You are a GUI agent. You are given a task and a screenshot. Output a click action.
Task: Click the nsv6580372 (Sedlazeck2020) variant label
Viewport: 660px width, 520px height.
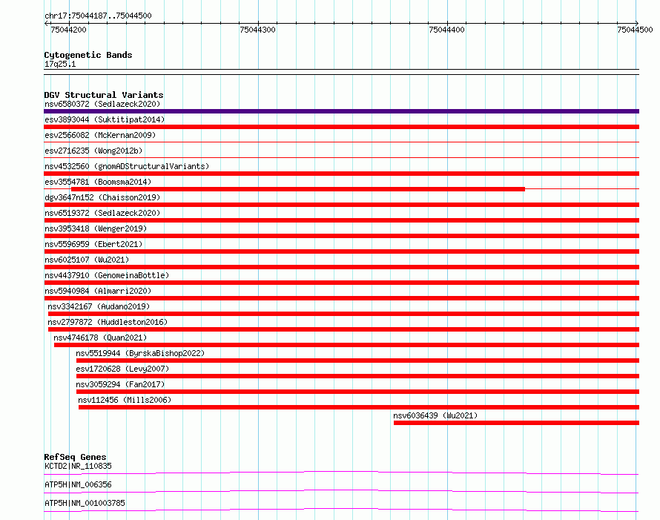[102, 104]
